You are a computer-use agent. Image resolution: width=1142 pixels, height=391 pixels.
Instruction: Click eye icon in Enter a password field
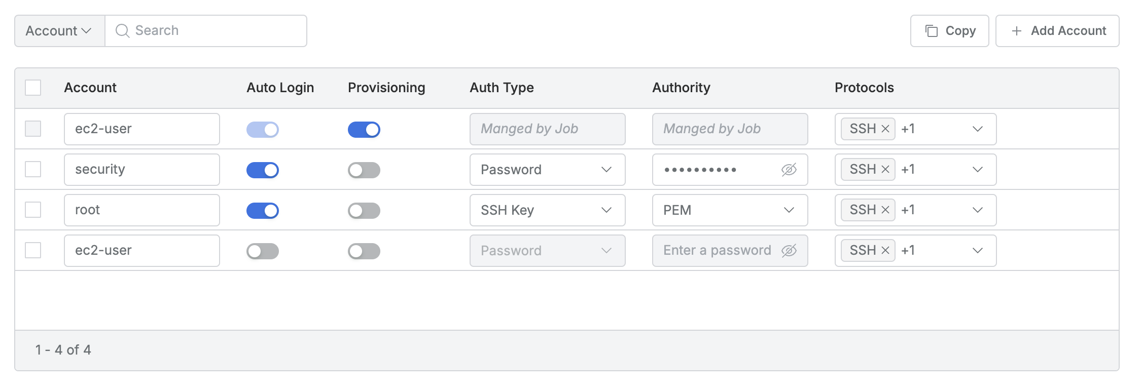tap(789, 250)
